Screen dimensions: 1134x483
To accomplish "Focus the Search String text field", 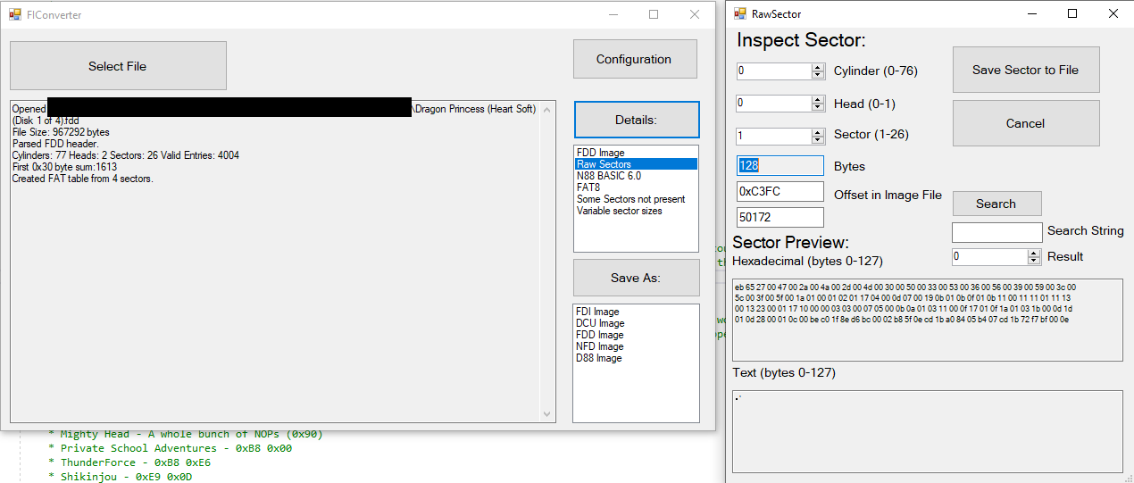I will click(996, 232).
